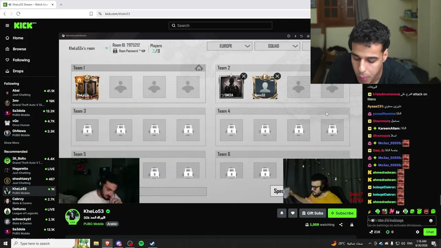The width and height of the screenshot is (441, 248).
Task: Open Nagaretto recommended channel
Action: coord(29,170)
